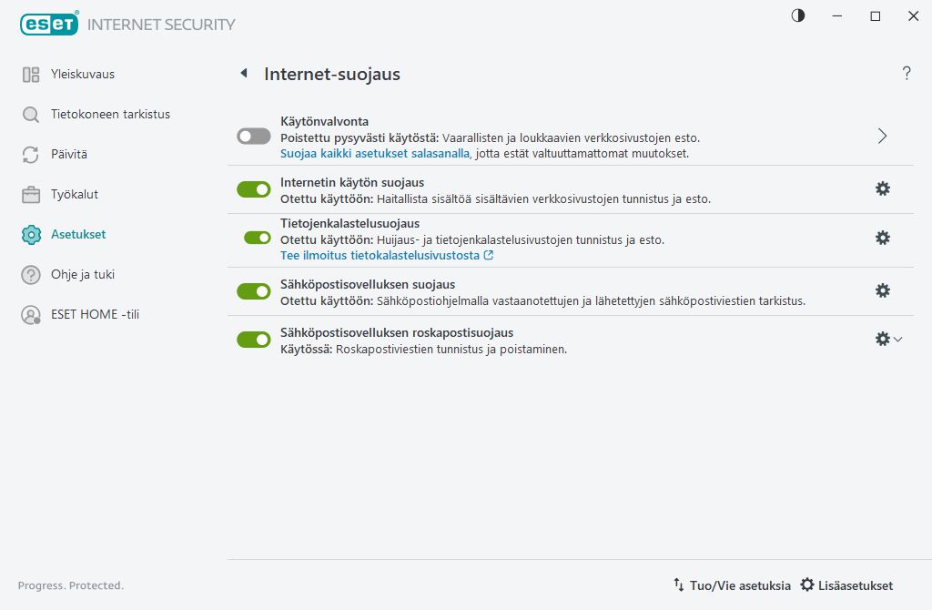
Task: Click the Tuo/Vie asetuksia arrows icon
Action: click(x=678, y=585)
